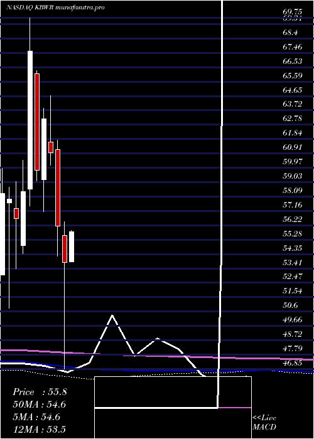This screenshot has height=439, width=314.
Task: Click the tallest white candlestick body
Action: 30,120
